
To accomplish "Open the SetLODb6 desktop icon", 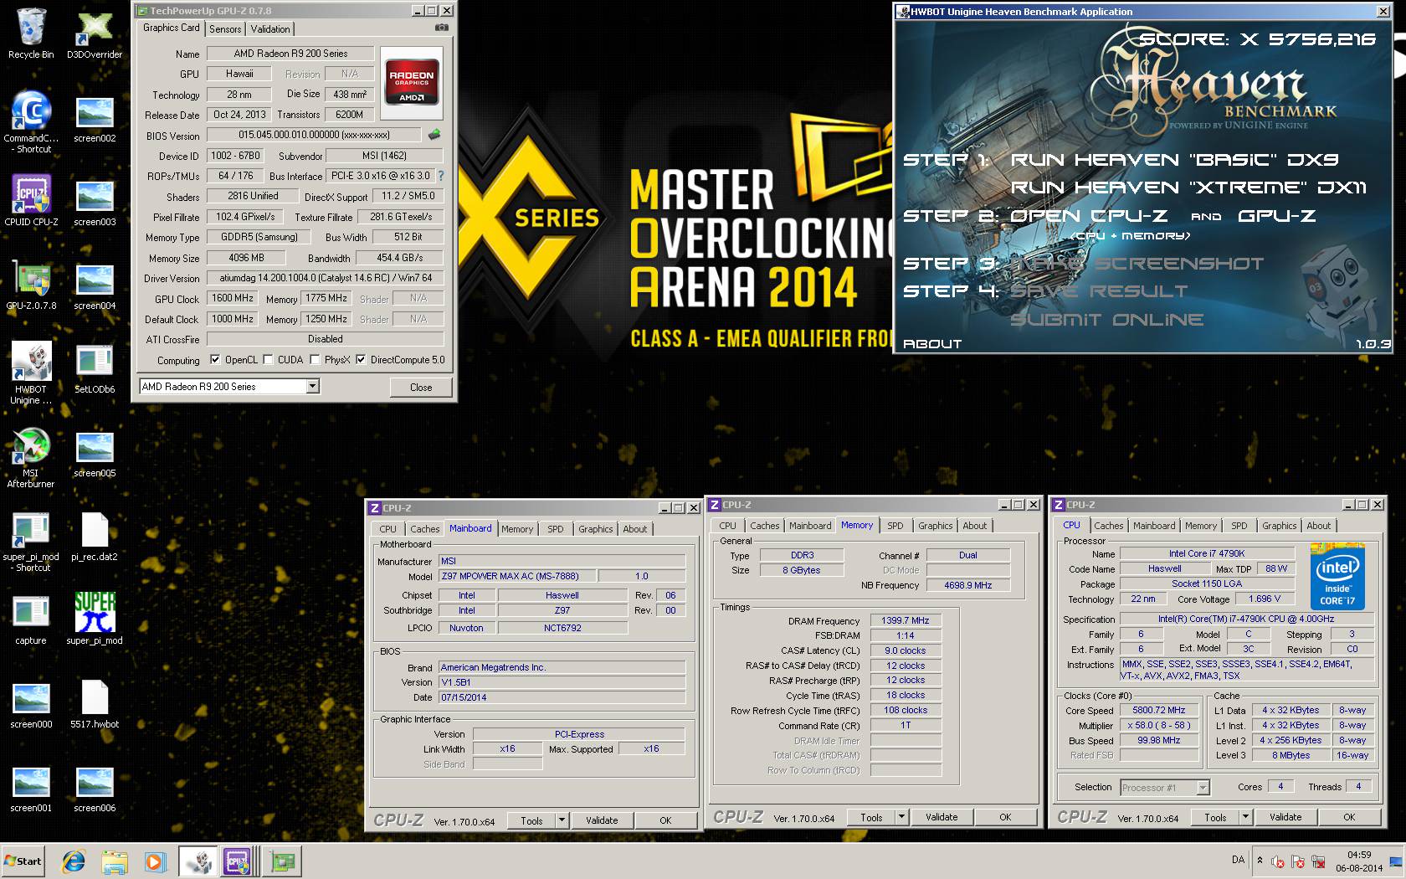I will (95, 368).
